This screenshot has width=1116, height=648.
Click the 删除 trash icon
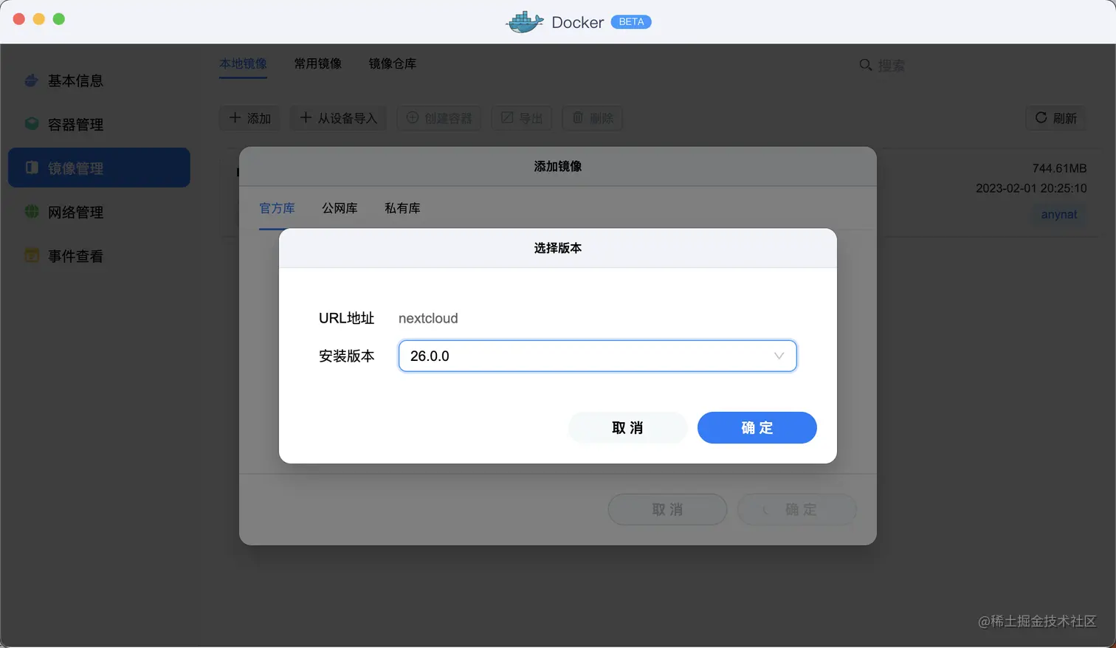click(x=578, y=117)
